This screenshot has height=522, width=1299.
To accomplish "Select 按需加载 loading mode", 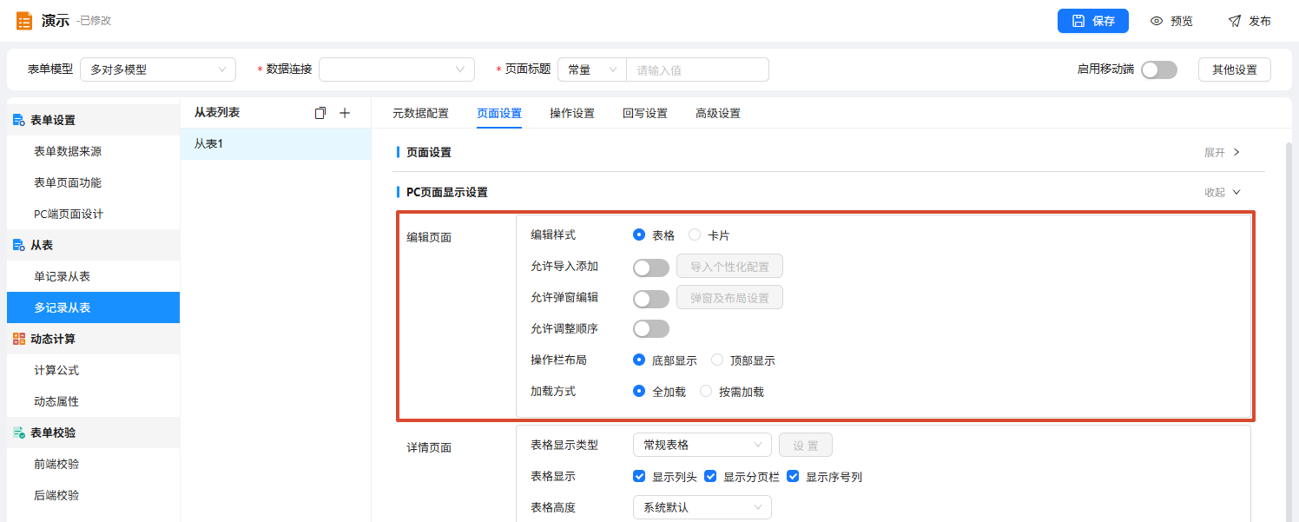I will coord(706,391).
